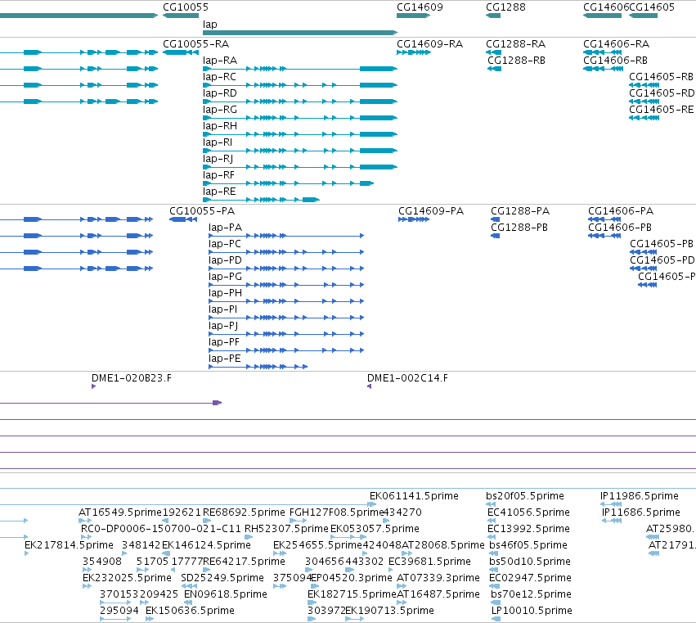The width and height of the screenshot is (696, 623).
Task: Click the lap-RE transcript
Action: (261, 200)
